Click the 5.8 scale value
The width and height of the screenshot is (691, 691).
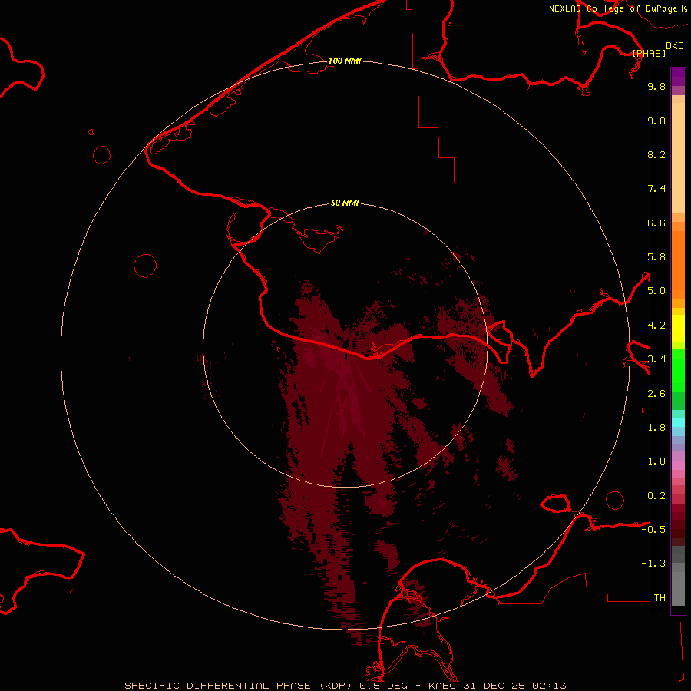(656, 257)
